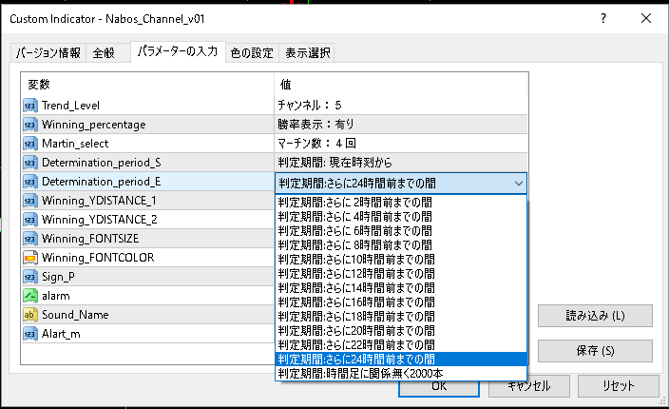Click the 読み込み (L) load button
The width and height of the screenshot is (669, 409).
pos(595,316)
